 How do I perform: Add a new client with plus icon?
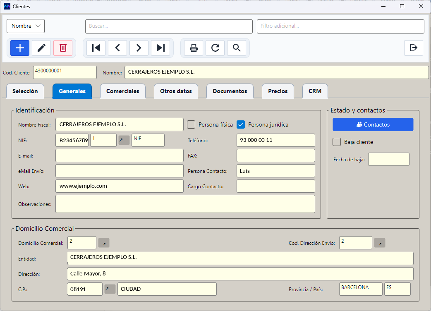pos(20,48)
